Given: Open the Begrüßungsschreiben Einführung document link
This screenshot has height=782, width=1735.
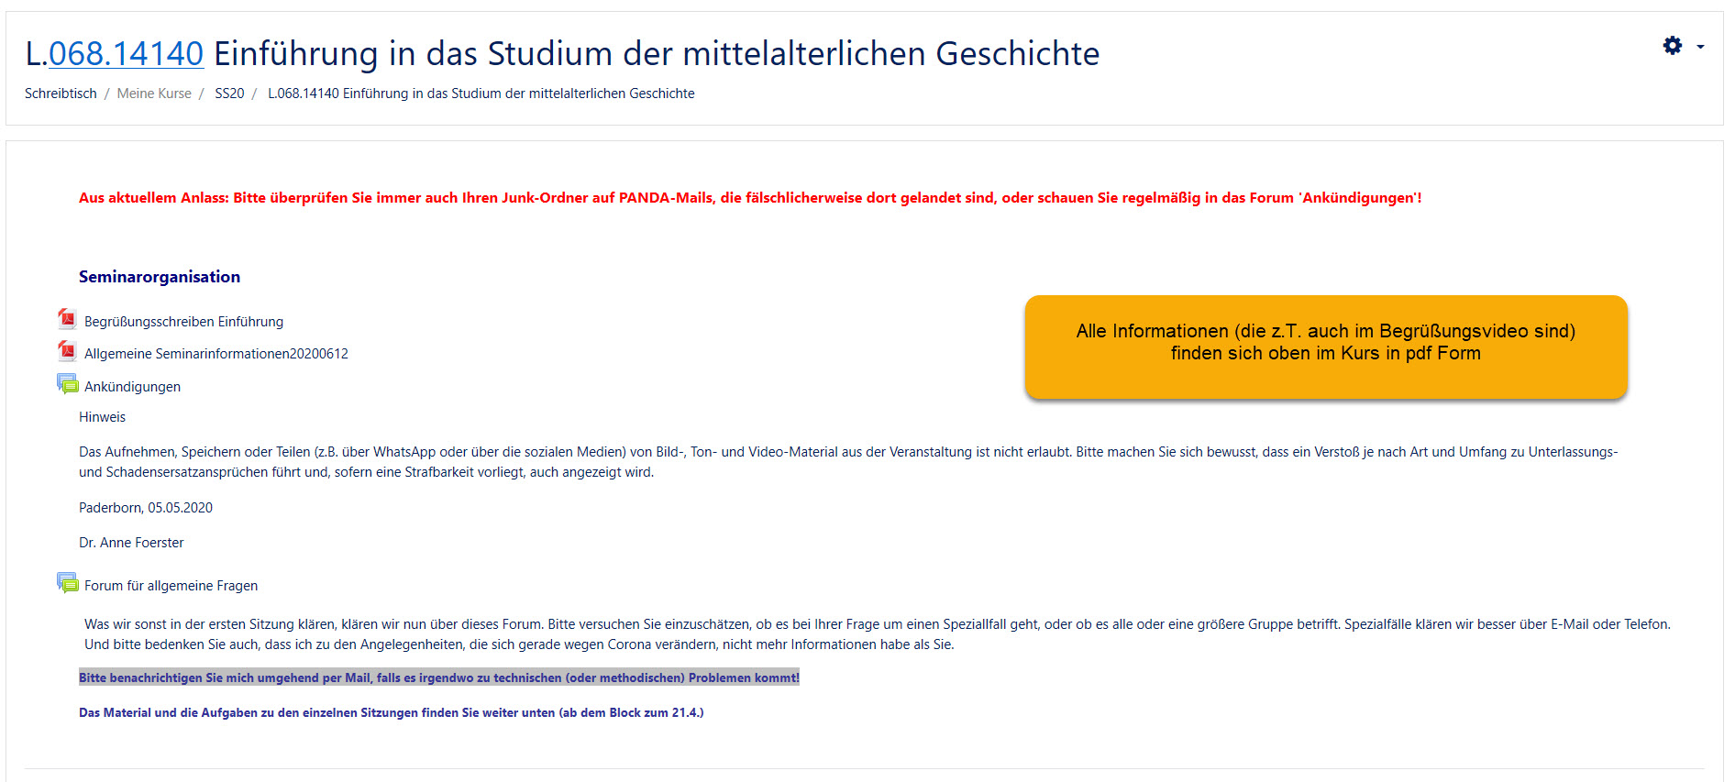Looking at the screenshot, I should [x=183, y=322].
